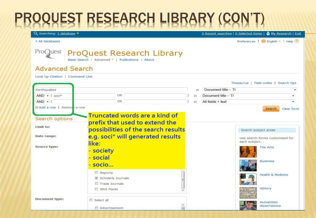The width and height of the screenshot is (316, 218).
Task: Click the Earthquakes search field
Action: (x=112, y=90)
